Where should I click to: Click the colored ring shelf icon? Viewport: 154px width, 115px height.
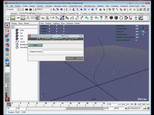click(121, 18)
